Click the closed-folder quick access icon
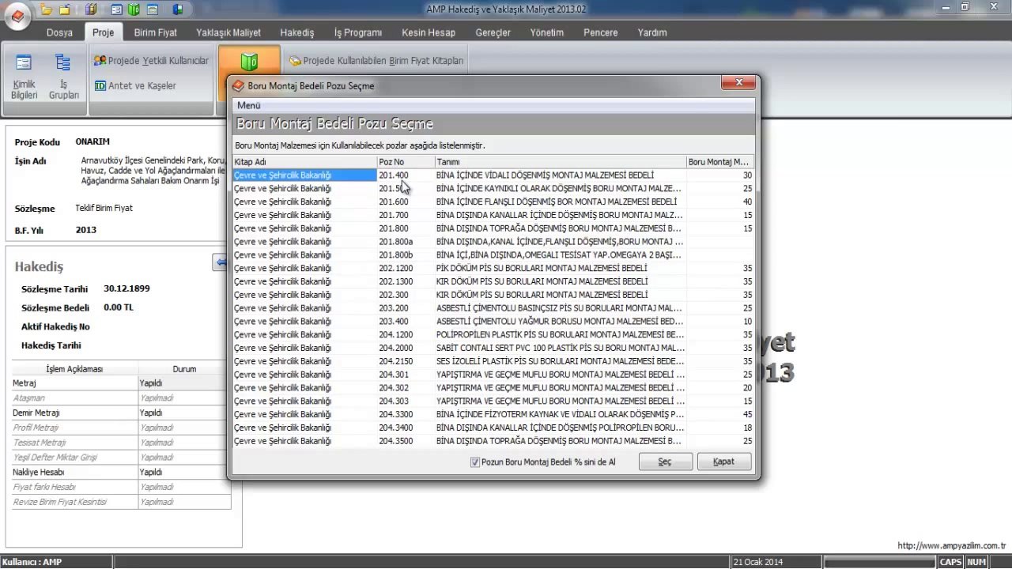1012x569 pixels. [x=64, y=9]
